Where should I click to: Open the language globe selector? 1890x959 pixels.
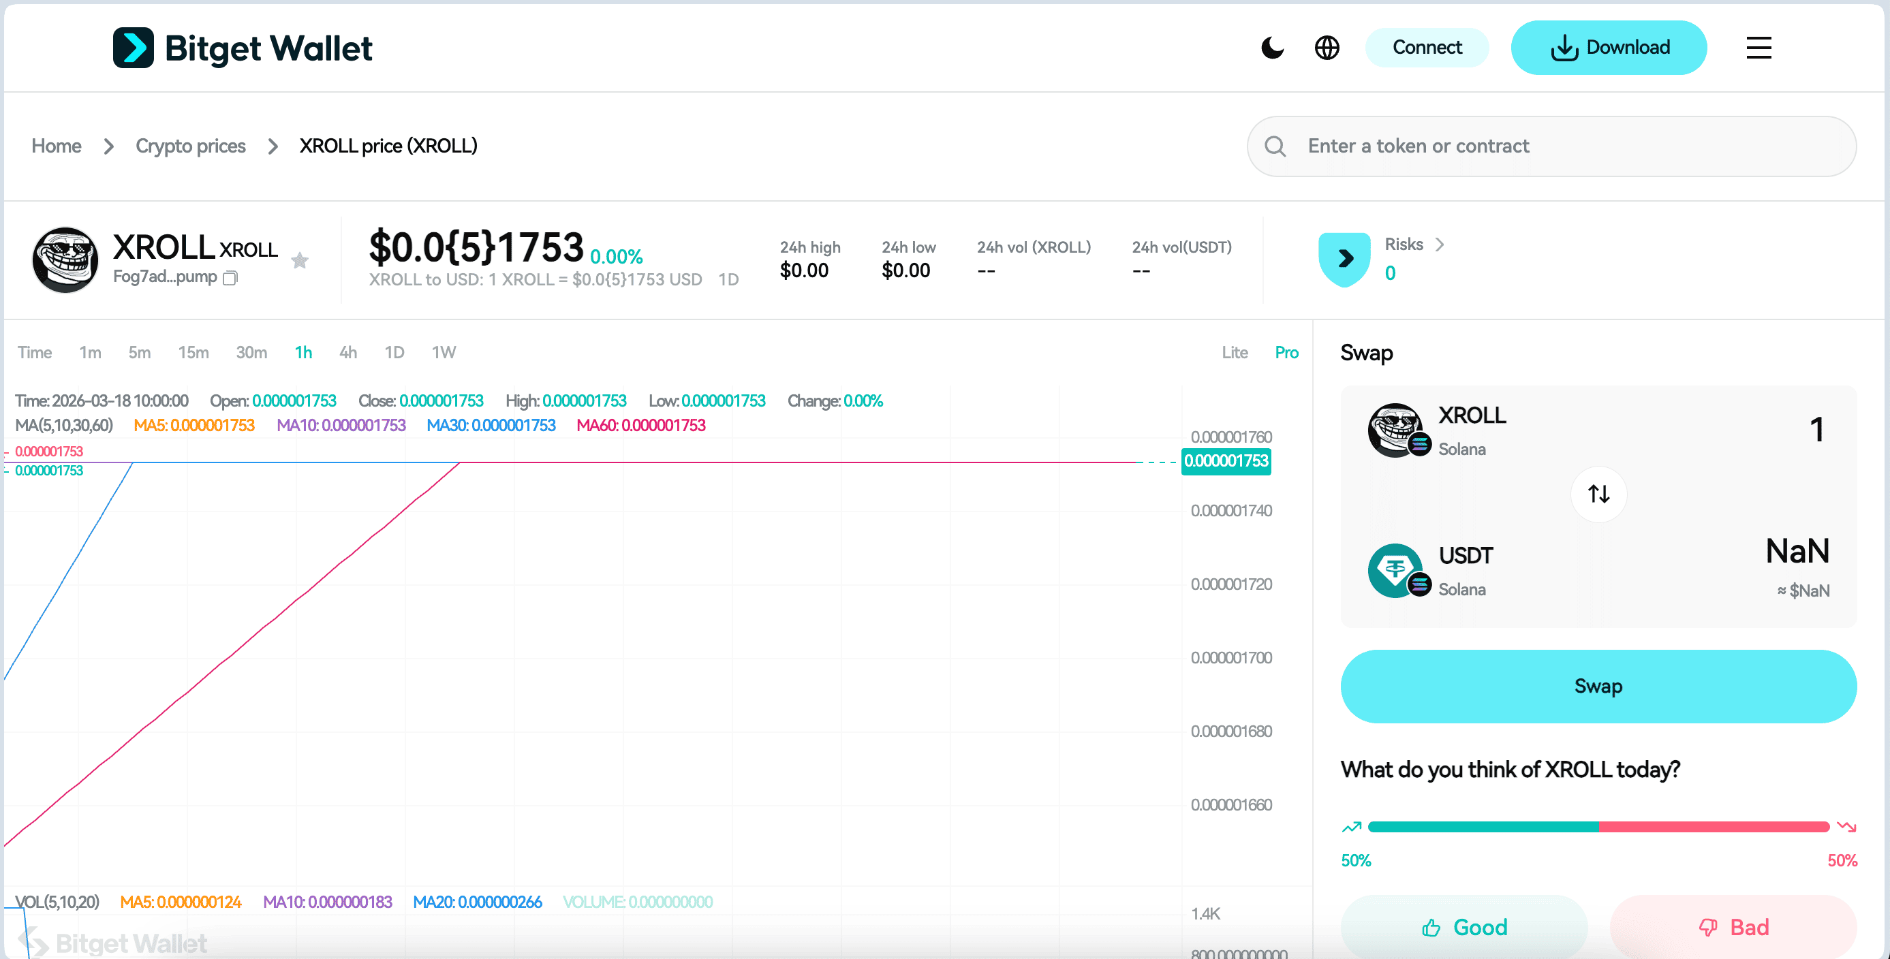click(1327, 47)
